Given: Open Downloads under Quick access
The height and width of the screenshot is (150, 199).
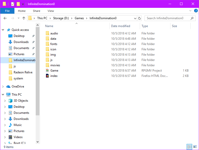Looking at the screenshot, I should (x=21, y=42).
